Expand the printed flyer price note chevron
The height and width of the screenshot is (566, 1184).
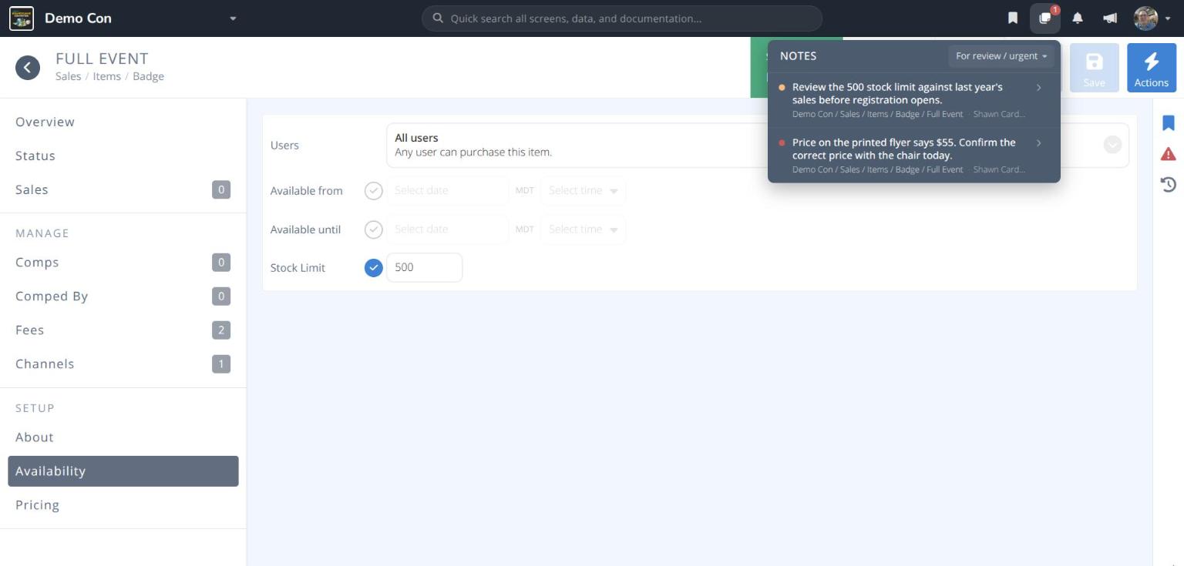coord(1039,143)
